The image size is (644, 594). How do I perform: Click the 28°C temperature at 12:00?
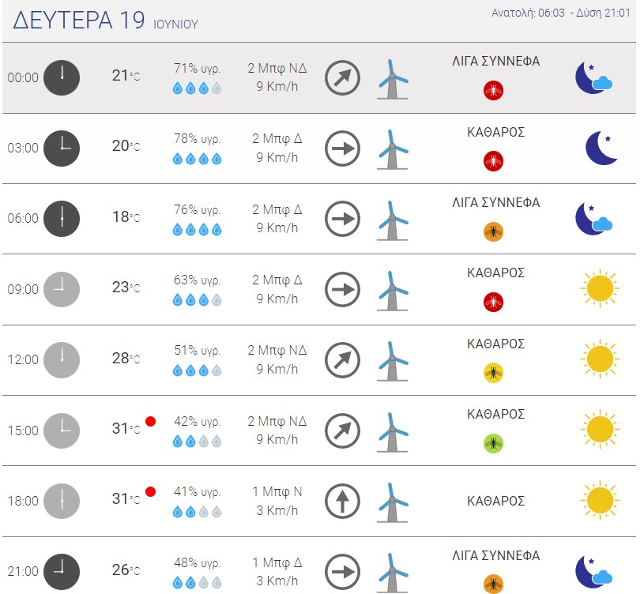pyautogui.click(x=126, y=359)
